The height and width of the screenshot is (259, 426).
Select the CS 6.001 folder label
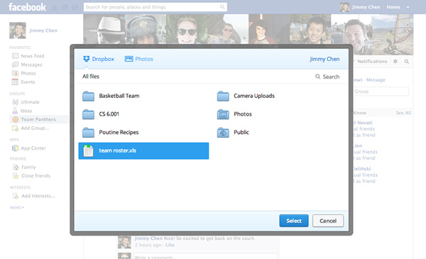(109, 114)
